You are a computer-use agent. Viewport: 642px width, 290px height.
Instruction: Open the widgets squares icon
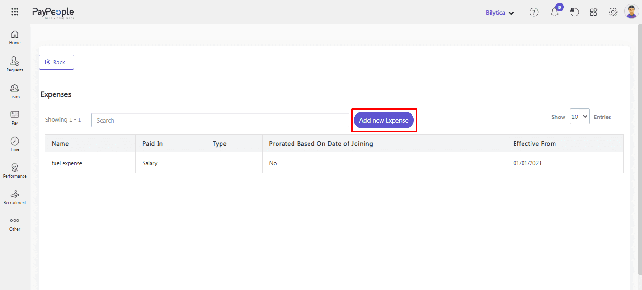click(594, 13)
